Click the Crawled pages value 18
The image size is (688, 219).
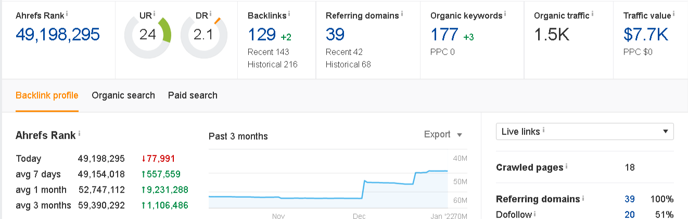[x=630, y=168]
